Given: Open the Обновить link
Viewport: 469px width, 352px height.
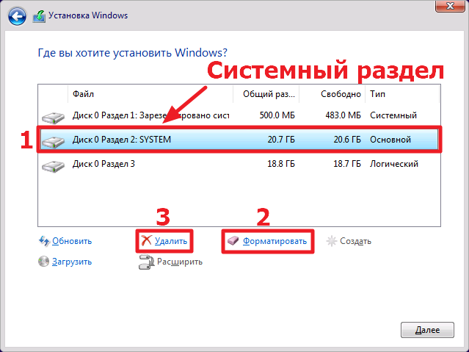Looking at the screenshot, I should [72, 241].
